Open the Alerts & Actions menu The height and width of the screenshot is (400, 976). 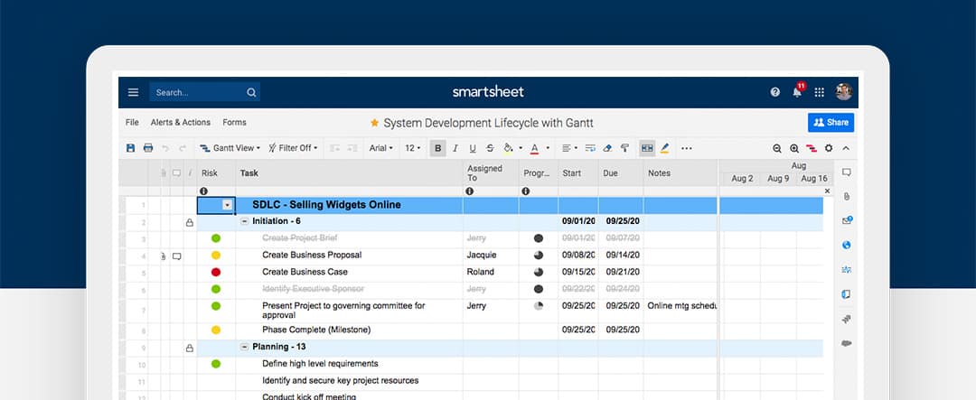tap(180, 123)
